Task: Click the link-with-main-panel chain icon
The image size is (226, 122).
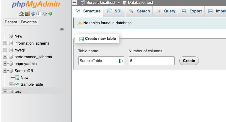Action: (x=62, y=29)
